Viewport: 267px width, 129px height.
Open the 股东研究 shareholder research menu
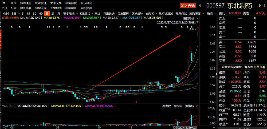click(x=86, y=3)
